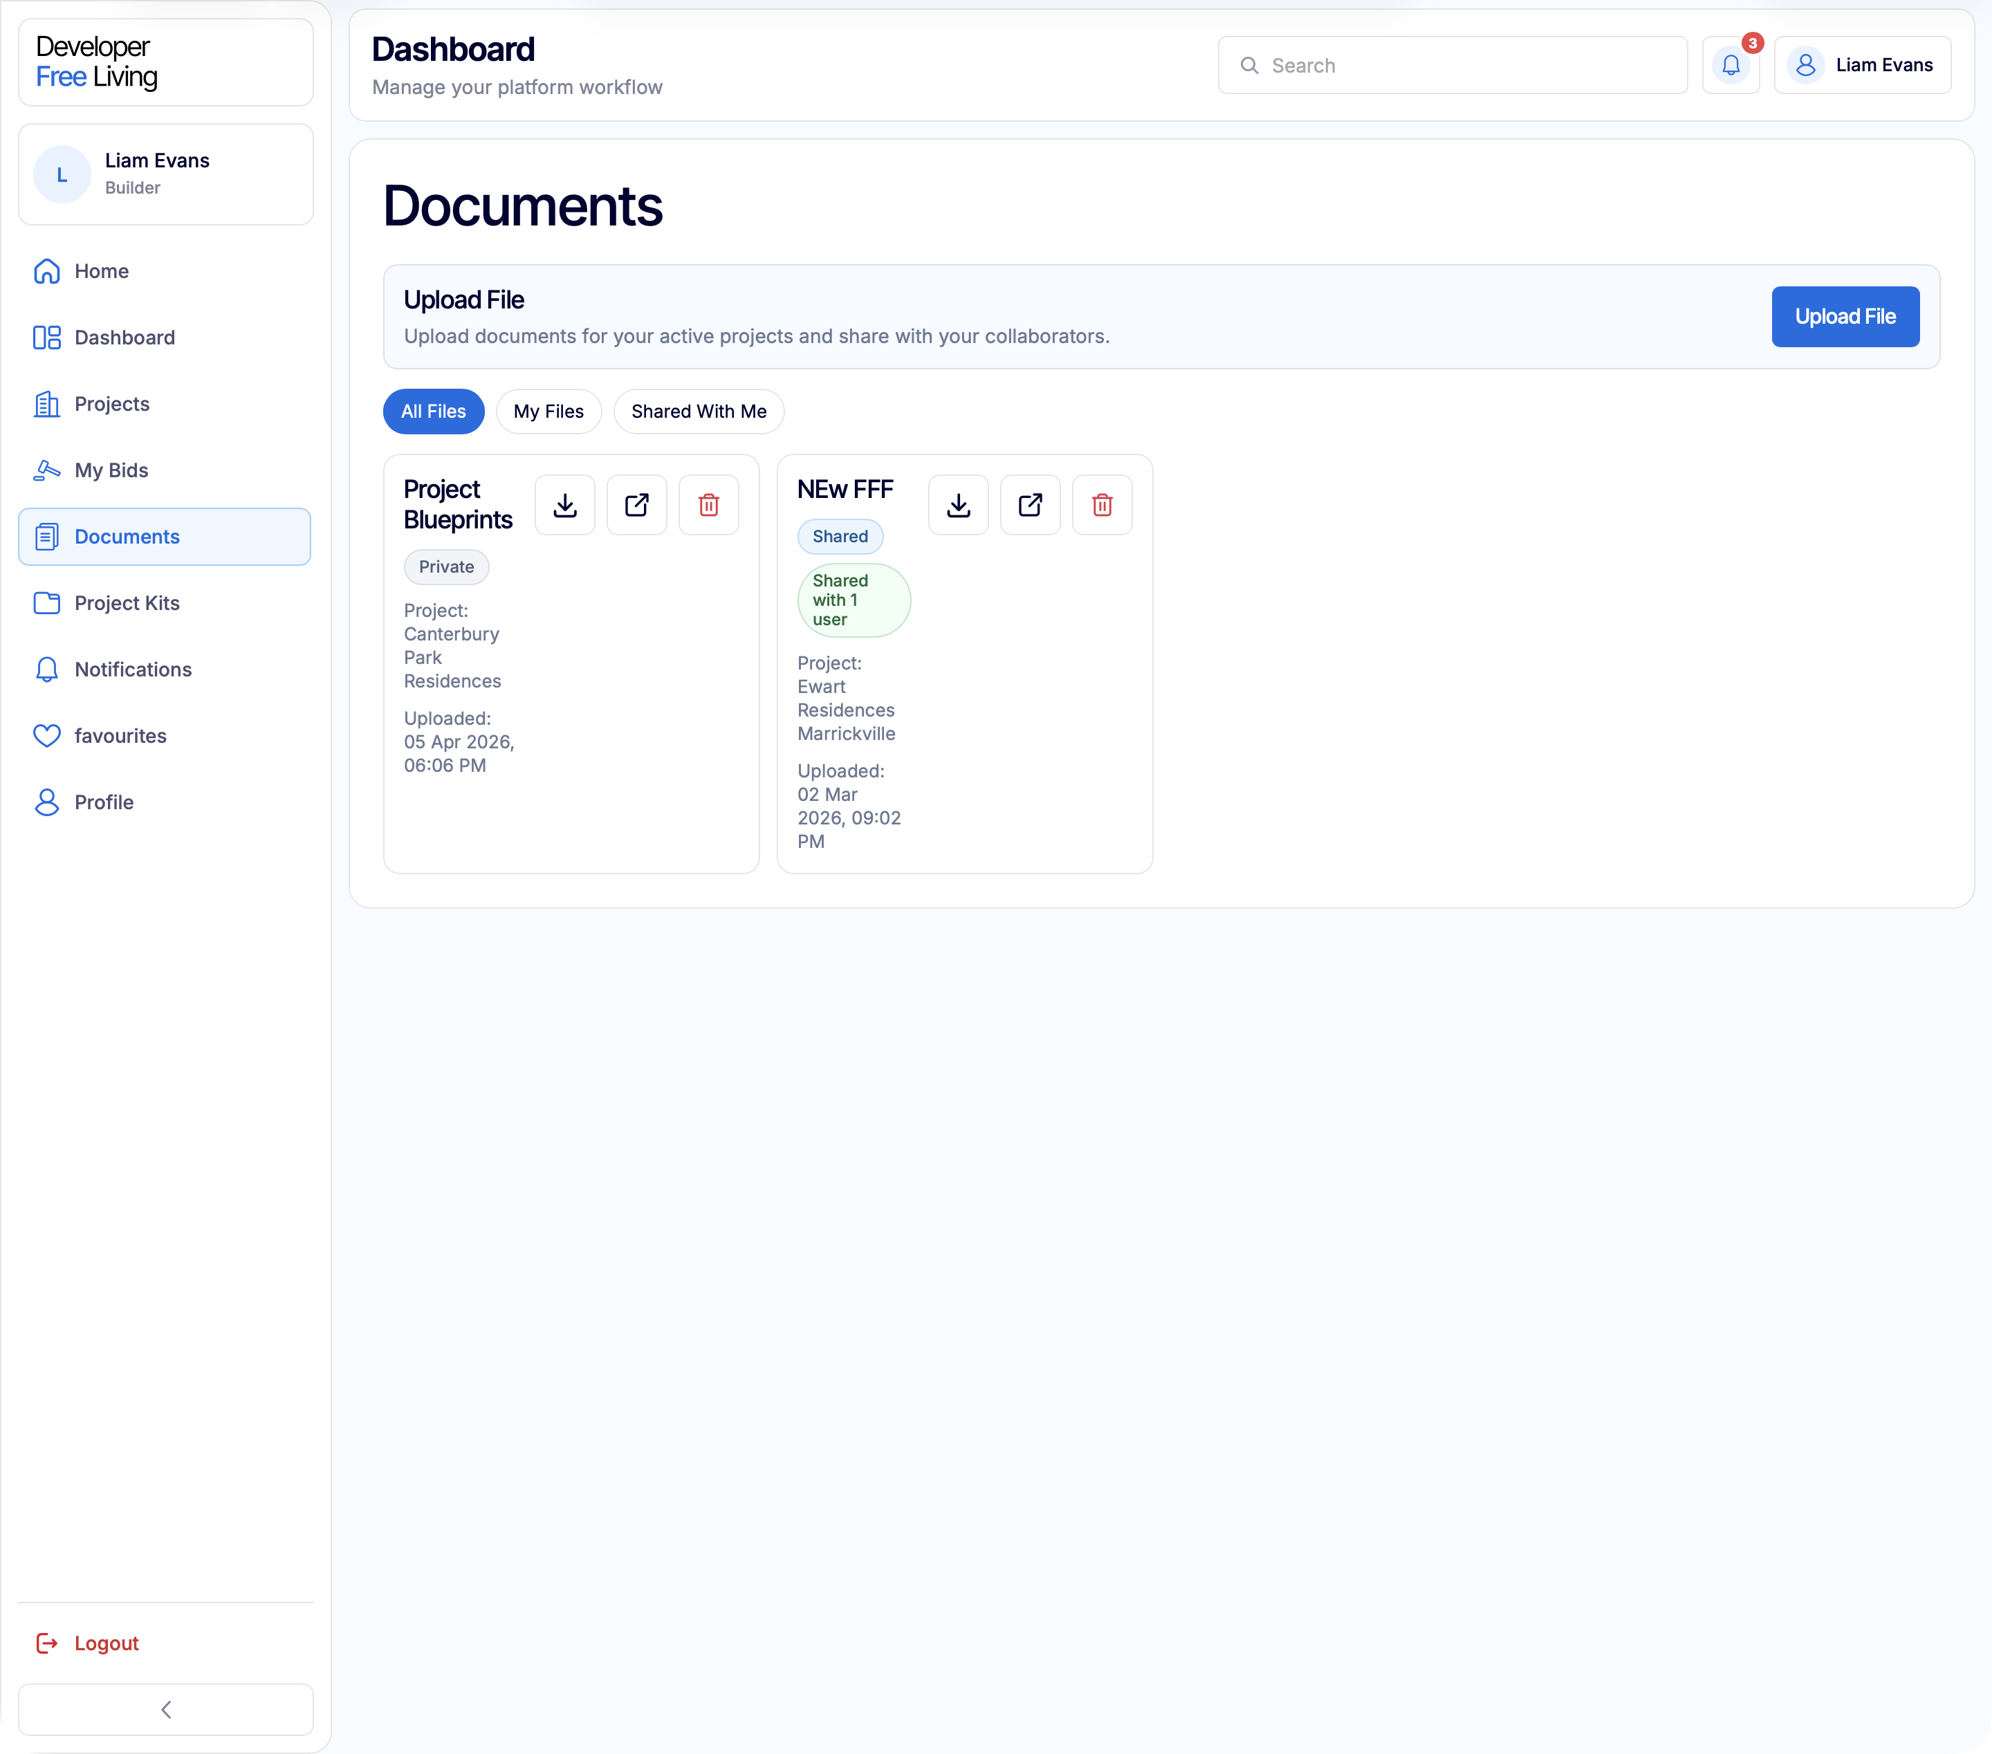Viewport: 1992px width, 1754px height.
Task: Open the Notifications link in the sidebar
Action: [165, 670]
